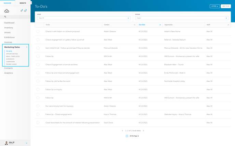Image resolution: width=235 pixels, height=146 pixels.
Task: Go to previous page of to-do items
Action: tap(122, 131)
